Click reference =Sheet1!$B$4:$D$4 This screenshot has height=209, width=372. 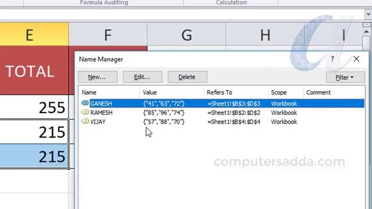point(234,121)
